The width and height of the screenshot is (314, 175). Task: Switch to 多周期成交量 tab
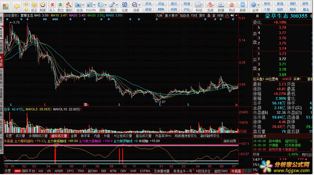[38, 136]
